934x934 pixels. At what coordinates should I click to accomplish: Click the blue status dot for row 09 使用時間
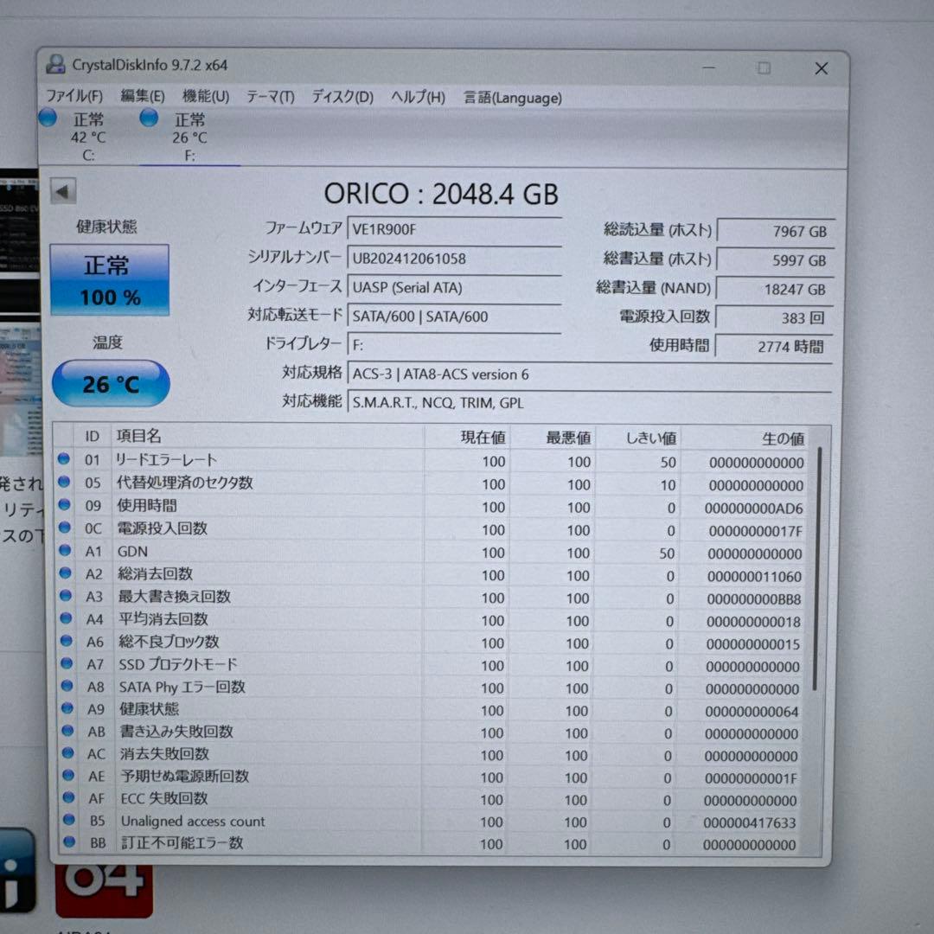(x=64, y=504)
